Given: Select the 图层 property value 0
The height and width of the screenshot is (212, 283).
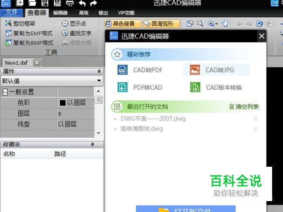Looking at the screenshot, I should [x=76, y=114].
